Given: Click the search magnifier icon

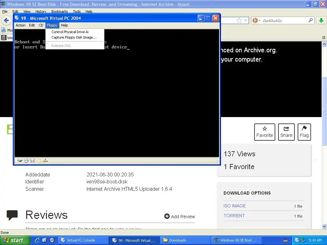Looking at the screenshot, I should 310,20.
